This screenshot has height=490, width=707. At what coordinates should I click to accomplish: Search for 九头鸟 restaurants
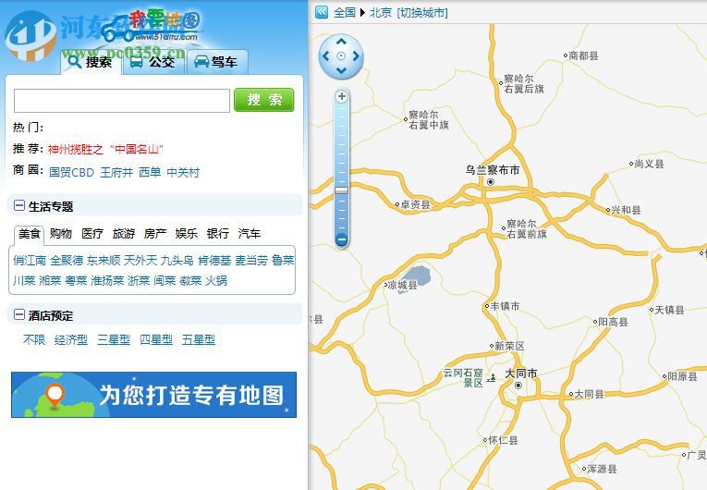(177, 261)
